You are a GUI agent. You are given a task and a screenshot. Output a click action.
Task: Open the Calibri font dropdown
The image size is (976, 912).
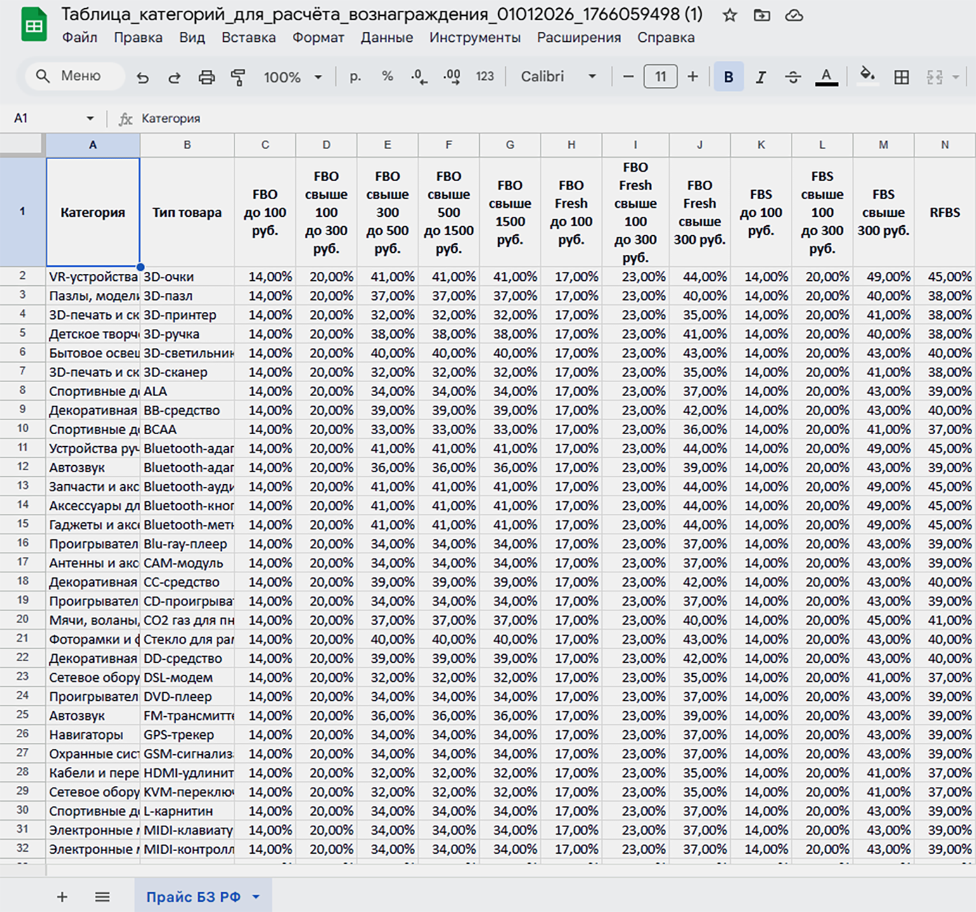(558, 77)
